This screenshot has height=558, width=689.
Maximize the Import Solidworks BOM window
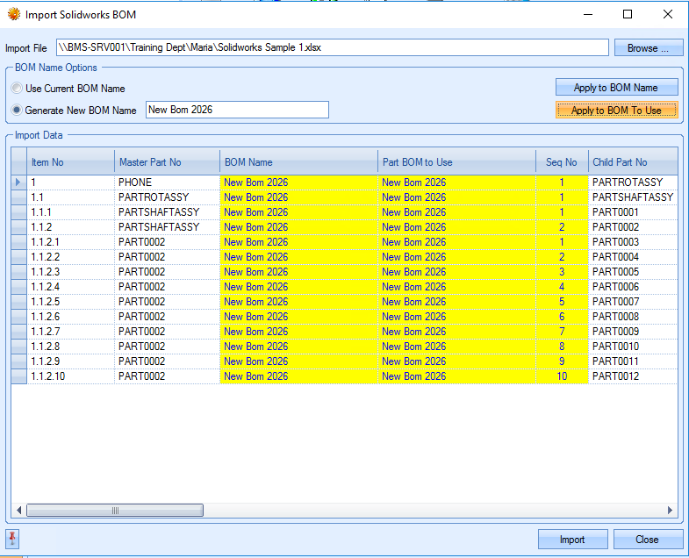click(x=627, y=14)
